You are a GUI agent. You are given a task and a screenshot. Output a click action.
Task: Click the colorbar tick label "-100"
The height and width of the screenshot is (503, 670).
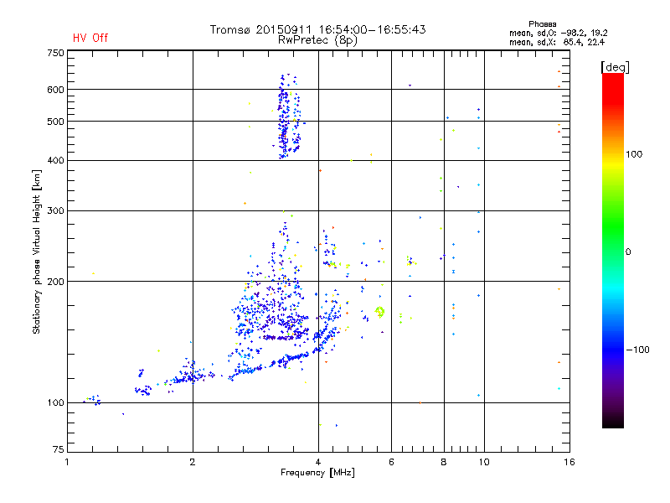(637, 350)
